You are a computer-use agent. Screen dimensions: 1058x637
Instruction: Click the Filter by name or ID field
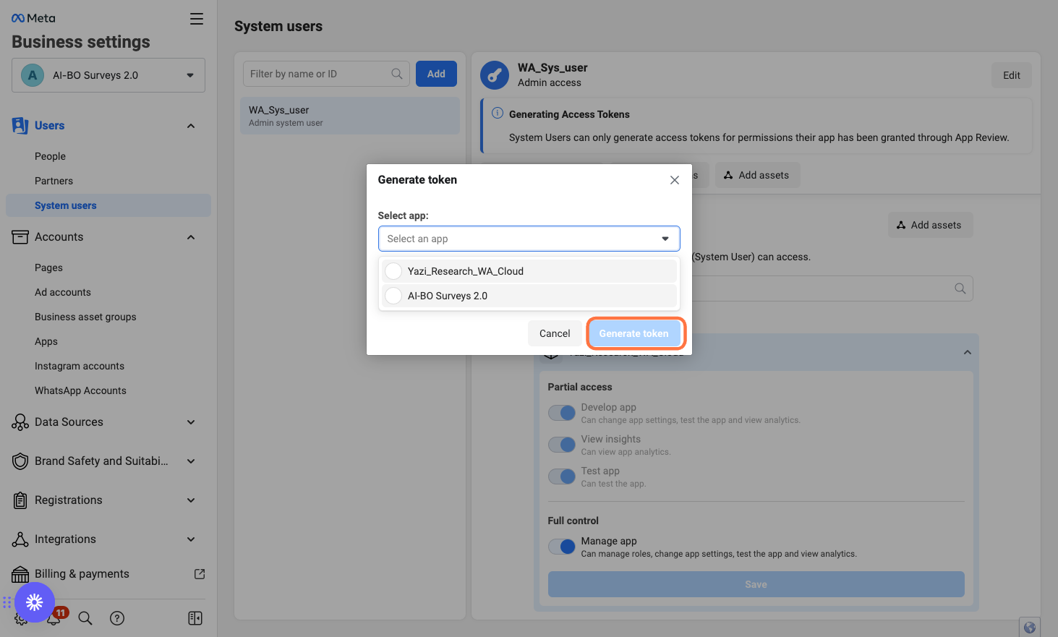coord(326,74)
